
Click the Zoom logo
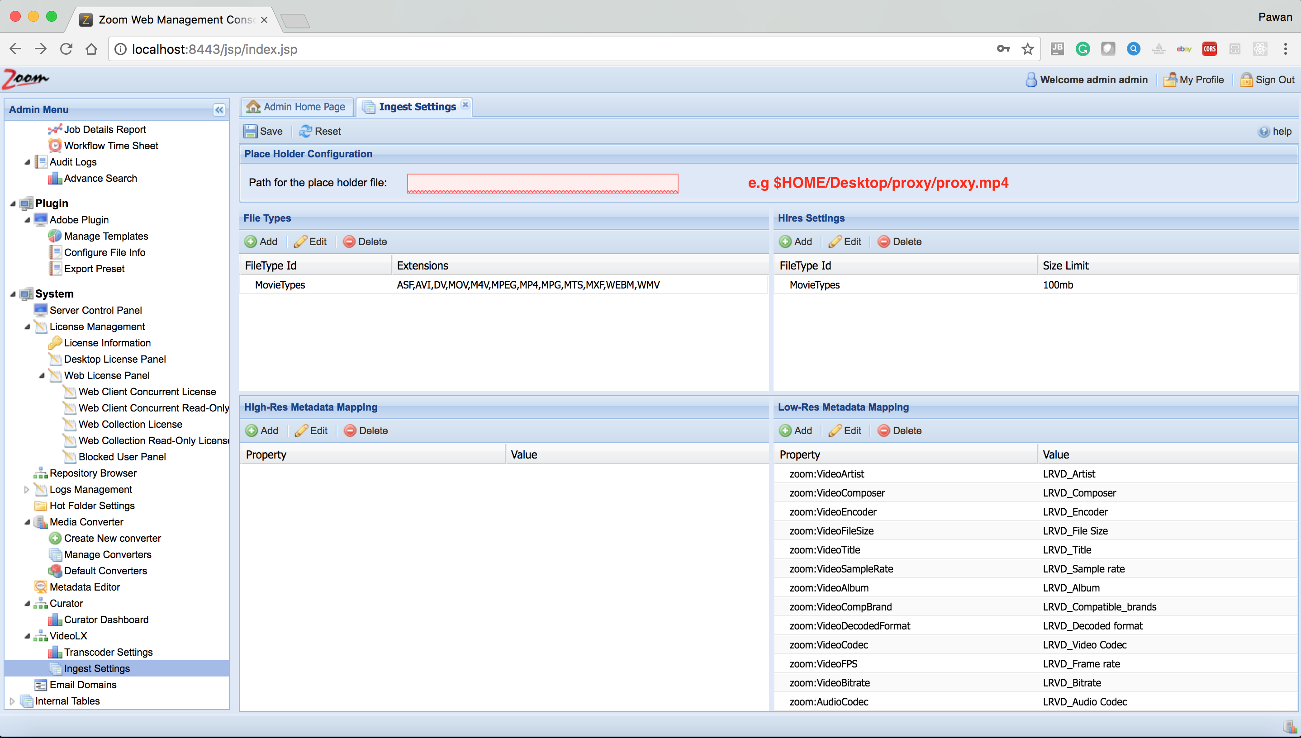click(26, 79)
